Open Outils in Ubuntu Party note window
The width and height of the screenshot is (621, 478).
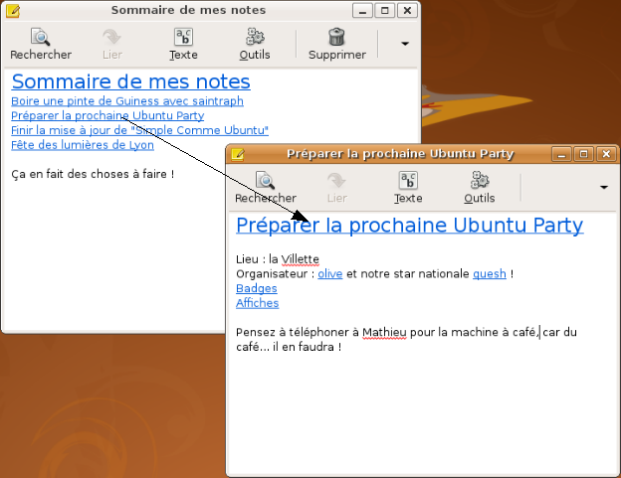click(480, 182)
